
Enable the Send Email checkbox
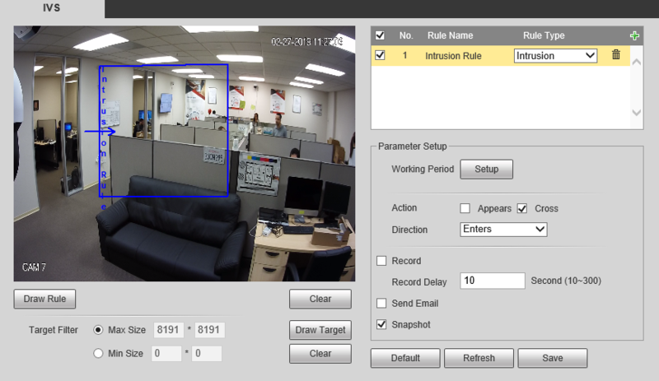tap(381, 304)
